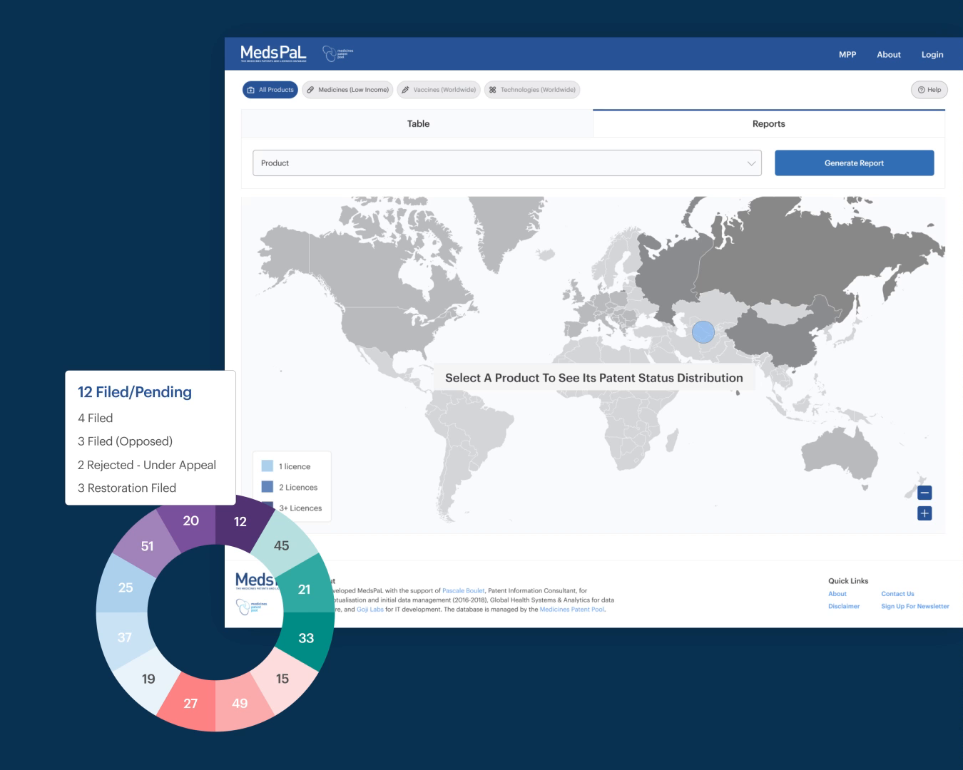
Task: Open the Login link
Action: tap(932, 54)
